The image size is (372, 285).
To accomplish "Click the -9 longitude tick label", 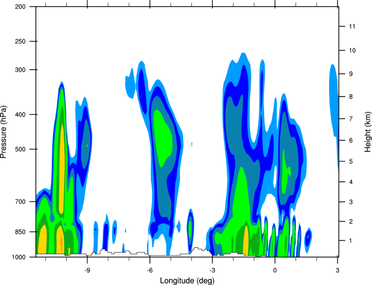I will coord(87,270).
